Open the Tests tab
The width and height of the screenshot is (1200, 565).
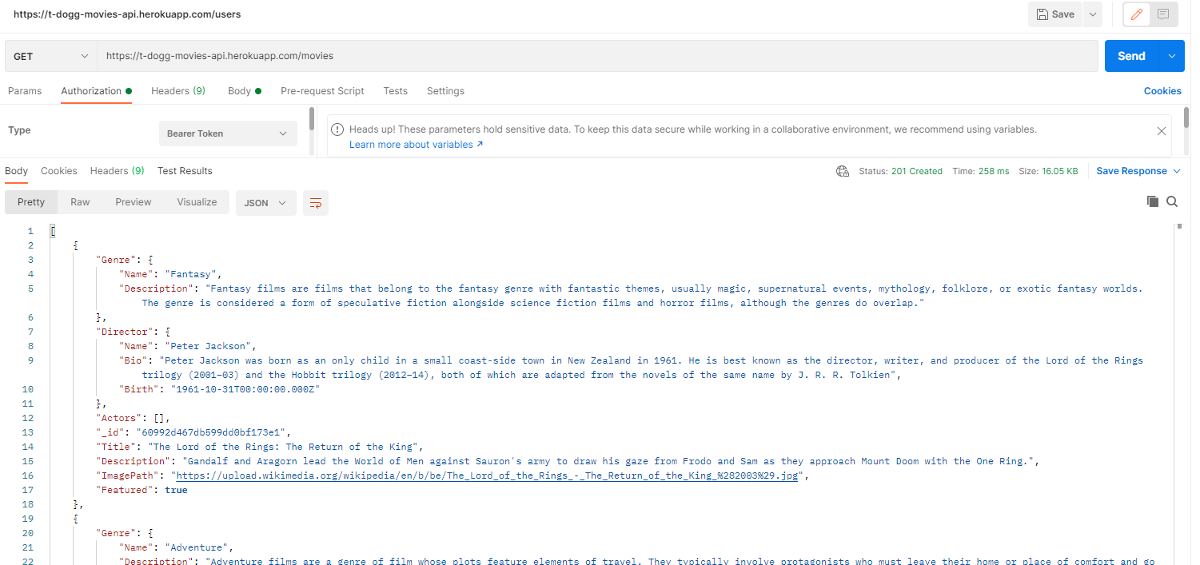tap(395, 91)
